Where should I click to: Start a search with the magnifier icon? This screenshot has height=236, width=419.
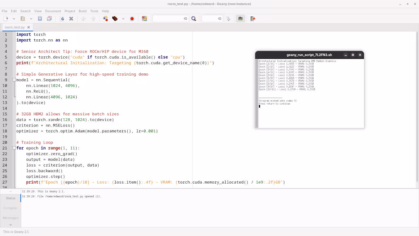point(193,19)
